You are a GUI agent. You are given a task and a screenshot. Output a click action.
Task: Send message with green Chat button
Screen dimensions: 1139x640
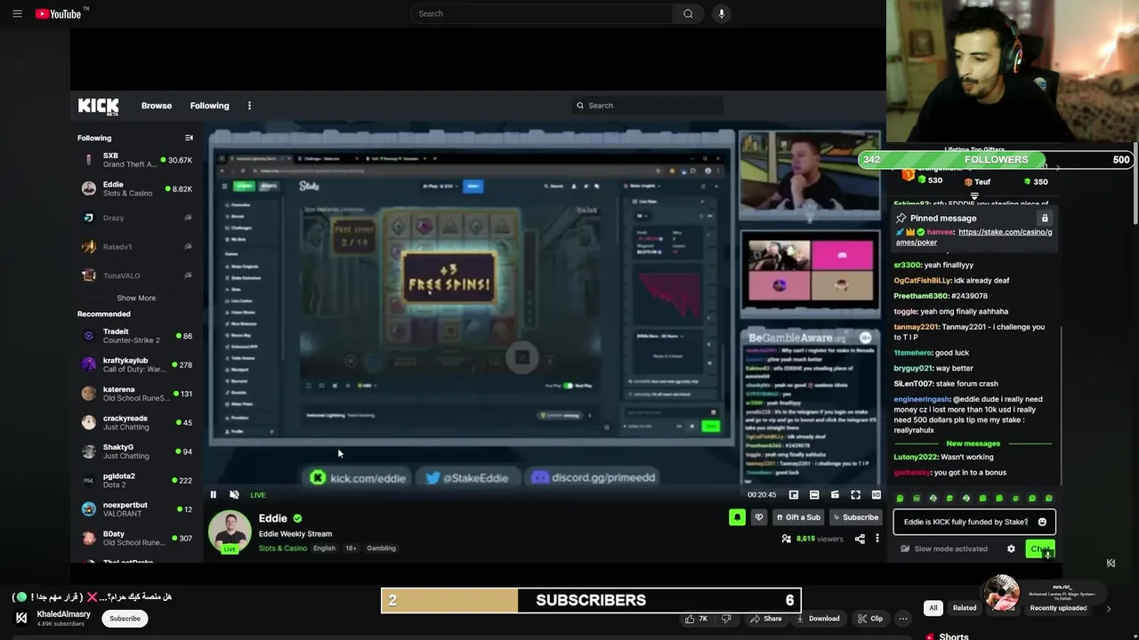click(x=1039, y=549)
